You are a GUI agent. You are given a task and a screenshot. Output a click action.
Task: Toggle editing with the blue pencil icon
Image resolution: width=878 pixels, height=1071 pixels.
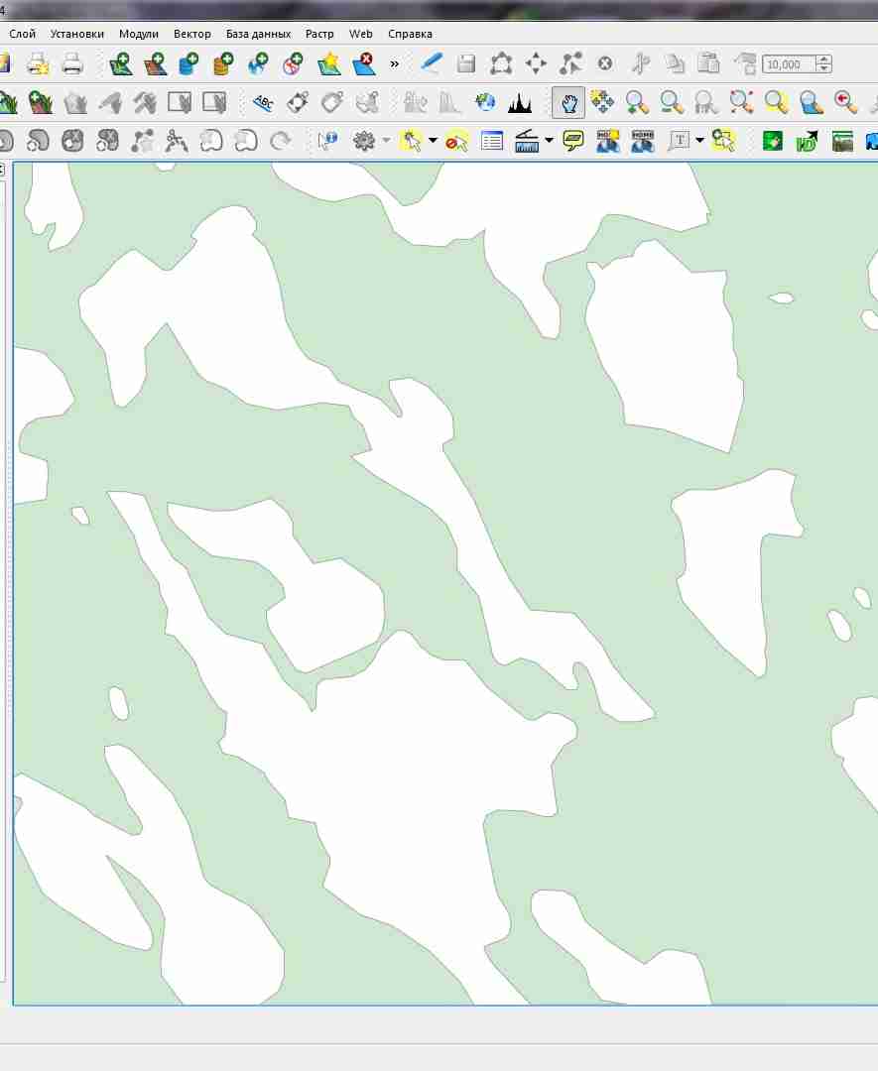tap(432, 63)
